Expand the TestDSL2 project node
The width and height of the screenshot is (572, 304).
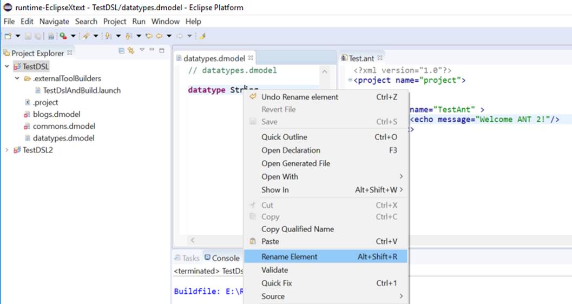pos(7,150)
